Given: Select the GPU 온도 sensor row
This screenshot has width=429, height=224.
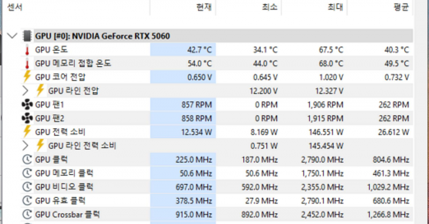Looking at the screenshot, I should tap(217, 50).
